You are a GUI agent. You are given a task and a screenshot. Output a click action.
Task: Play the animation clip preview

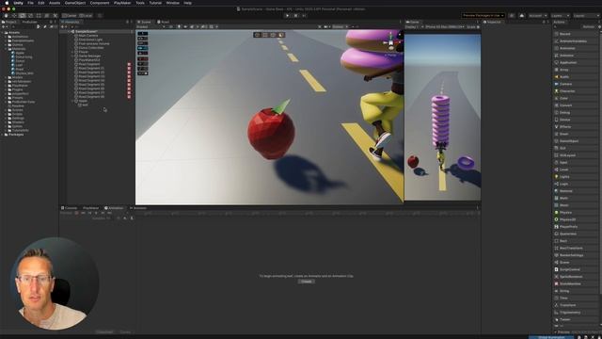tap(96, 213)
